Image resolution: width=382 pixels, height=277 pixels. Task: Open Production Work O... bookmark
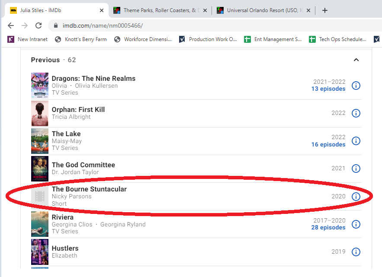tap(208, 39)
